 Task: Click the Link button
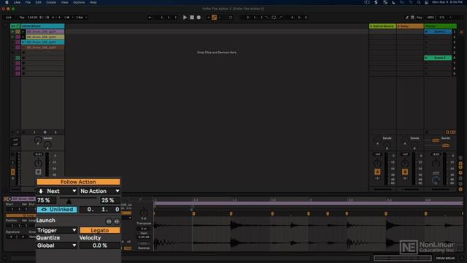click(9, 18)
